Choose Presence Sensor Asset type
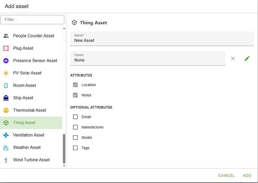258x183 pixels. pos(31,61)
